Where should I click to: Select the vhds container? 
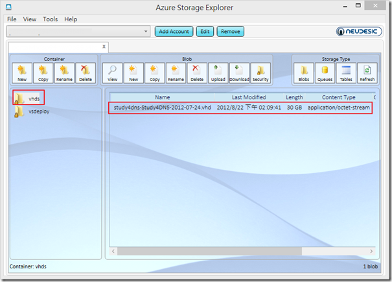coord(29,98)
